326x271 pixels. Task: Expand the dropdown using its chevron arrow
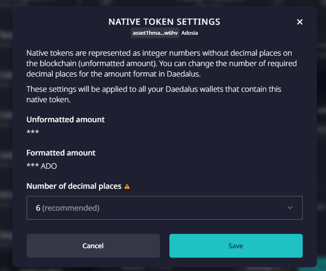290,208
